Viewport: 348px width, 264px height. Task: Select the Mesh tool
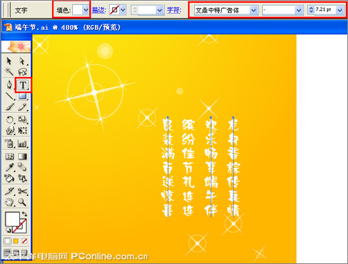click(x=9, y=157)
